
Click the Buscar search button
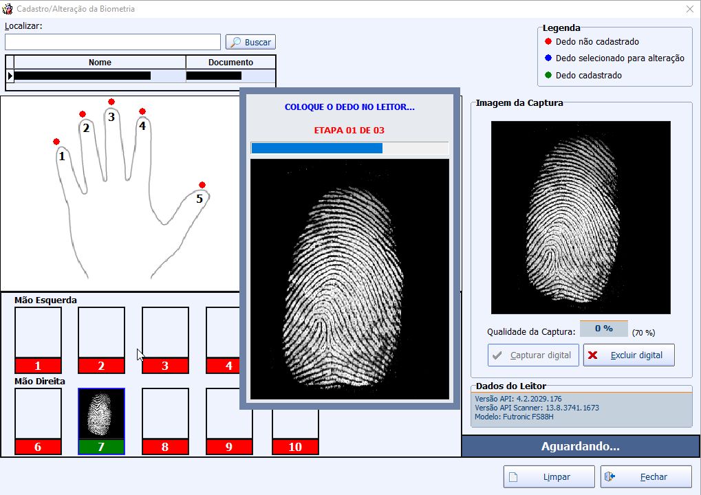250,42
